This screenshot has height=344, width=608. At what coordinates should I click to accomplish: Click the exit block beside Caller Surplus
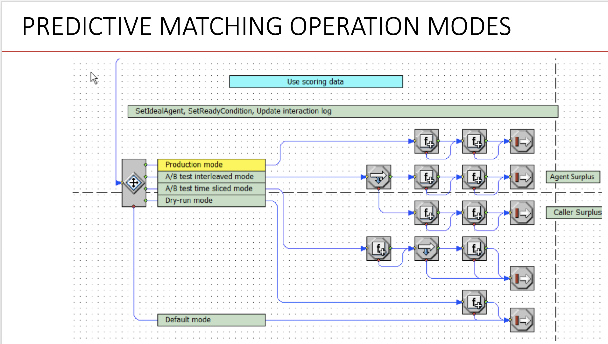[522, 213]
